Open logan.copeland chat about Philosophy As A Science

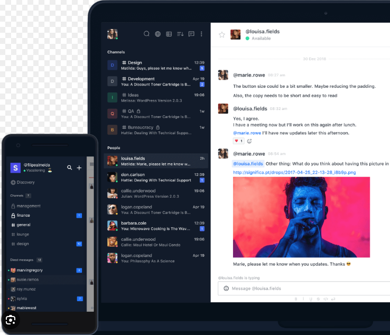point(156,258)
